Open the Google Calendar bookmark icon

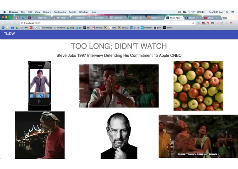click(x=13, y=28)
